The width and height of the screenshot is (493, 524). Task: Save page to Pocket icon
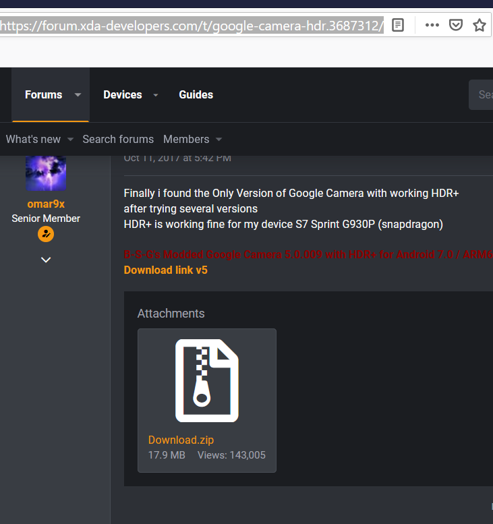[455, 25]
